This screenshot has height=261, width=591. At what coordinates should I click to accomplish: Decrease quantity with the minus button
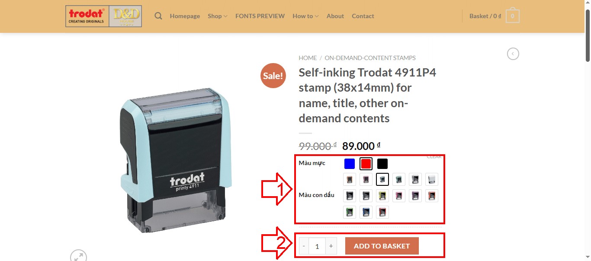click(x=304, y=246)
